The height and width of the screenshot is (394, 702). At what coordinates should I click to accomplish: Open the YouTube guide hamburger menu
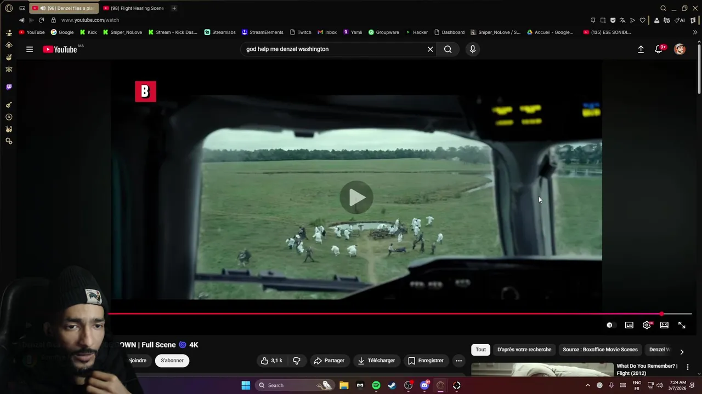pos(30,49)
